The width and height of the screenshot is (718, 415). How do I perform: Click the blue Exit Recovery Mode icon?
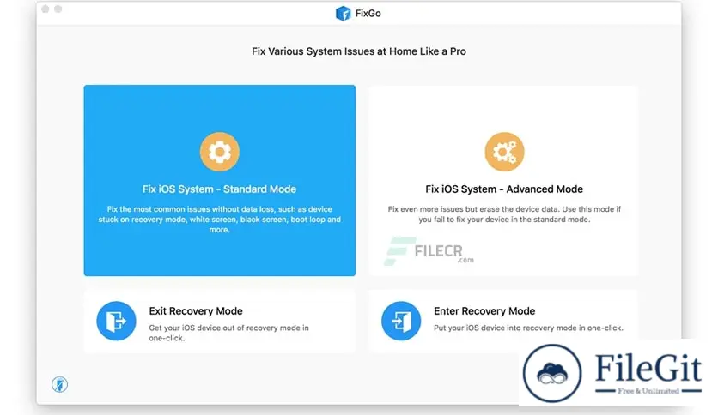[116, 321]
